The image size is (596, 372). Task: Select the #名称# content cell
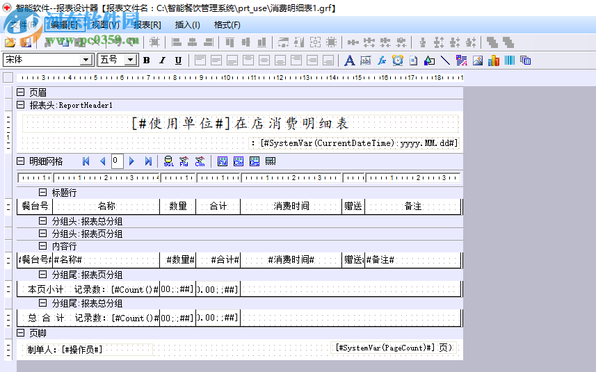click(x=106, y=260)
